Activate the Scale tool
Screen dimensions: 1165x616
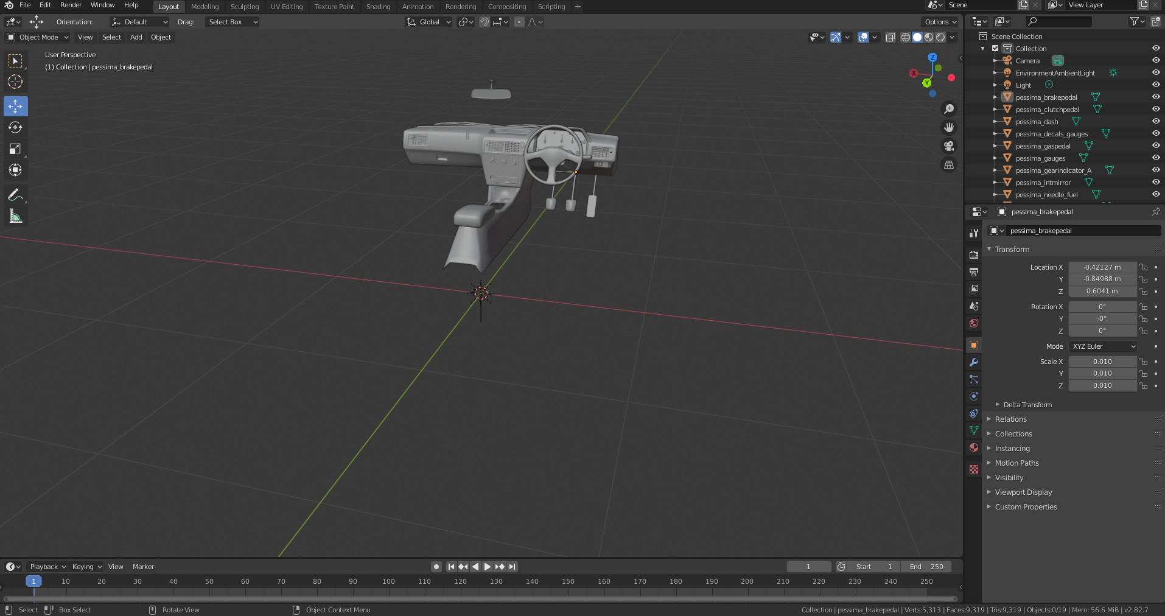(x=15, y=149)
